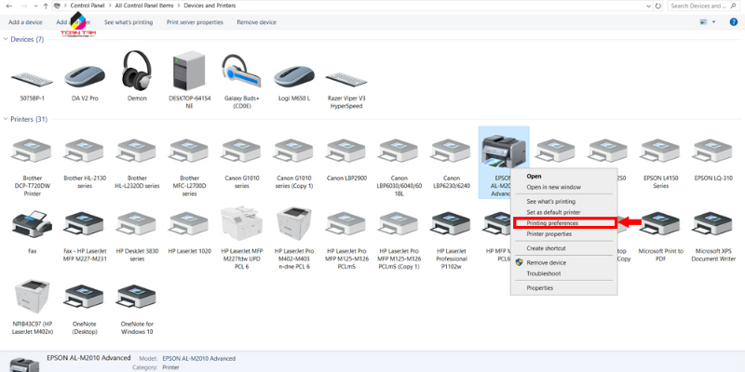745x372 pixels.
Task: Open the change view options dropdown arrow
Action: click(713, 21)
